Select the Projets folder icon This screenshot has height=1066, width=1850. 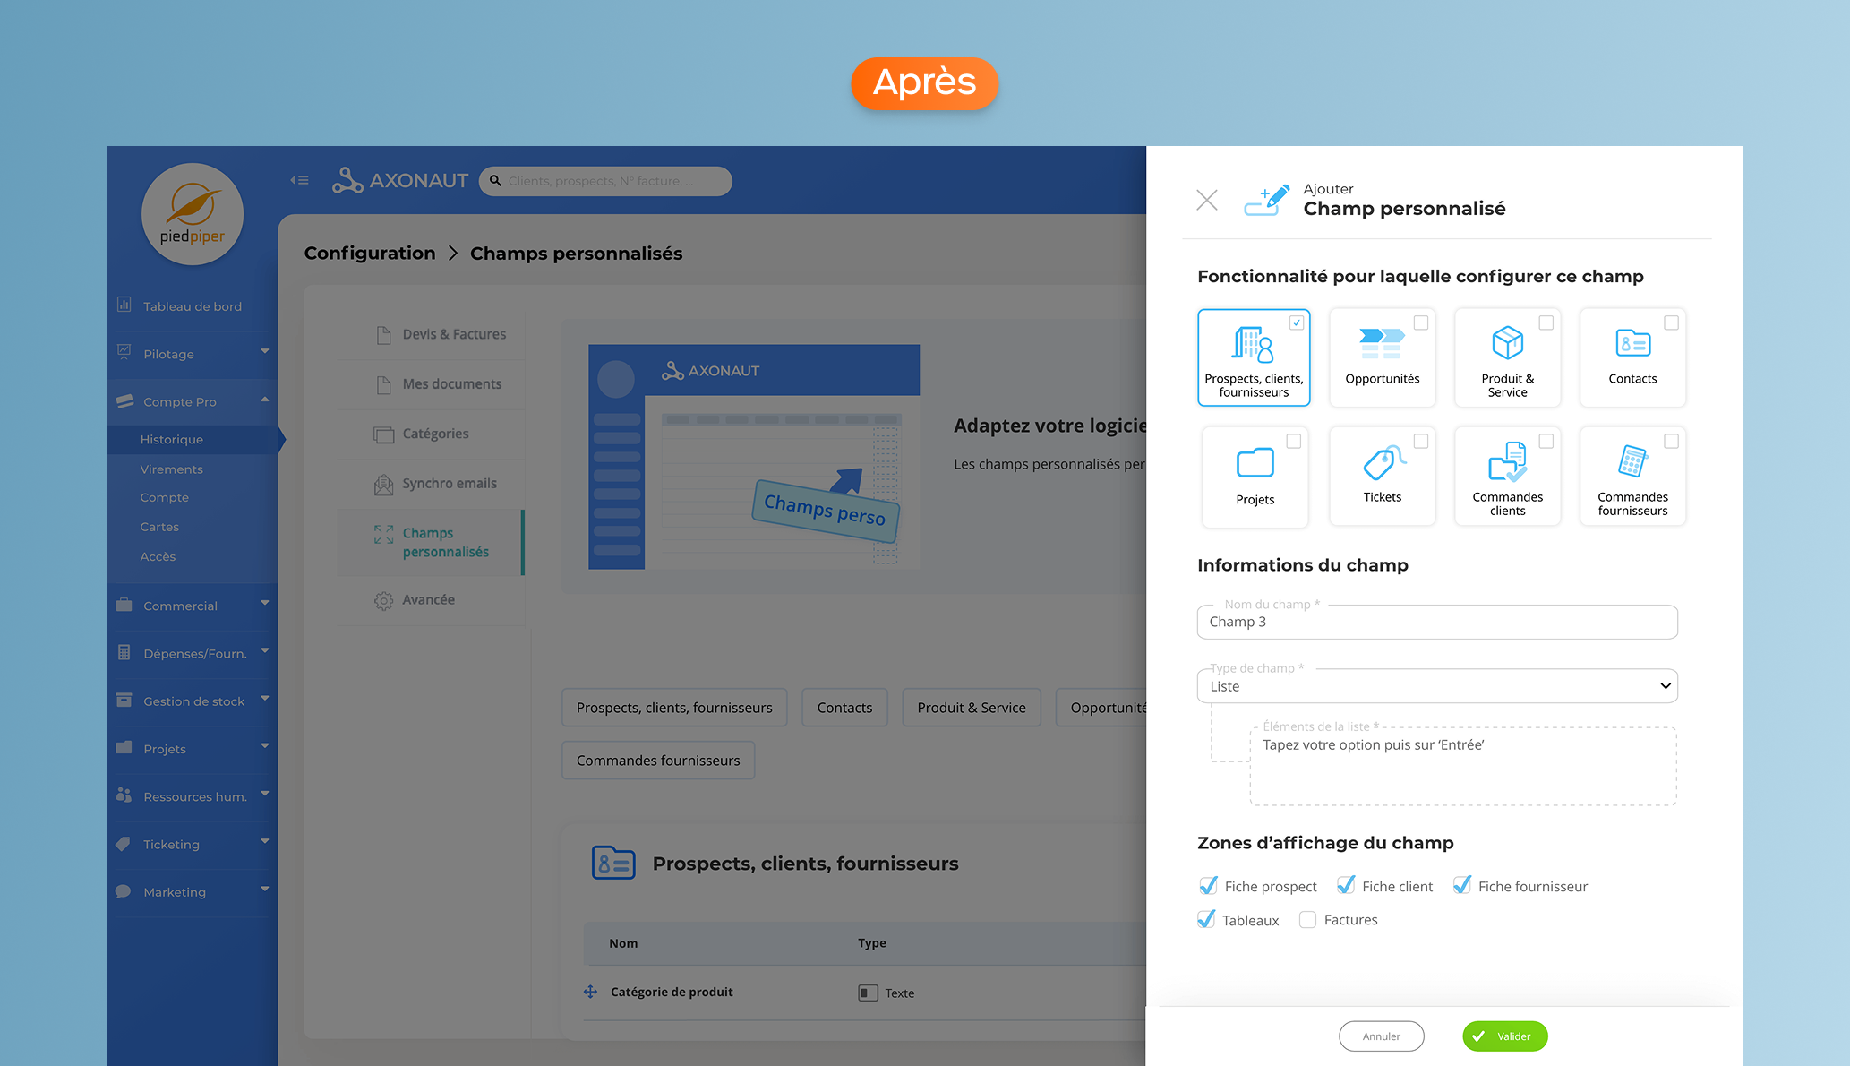[x=1255, y=463]
